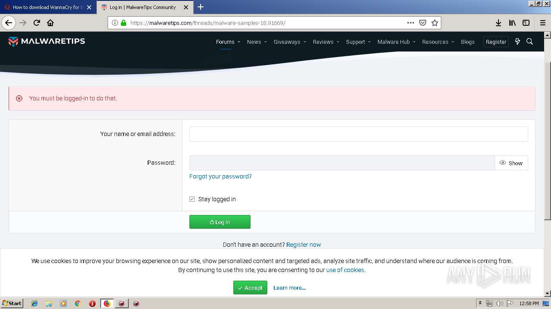Launch Opera from taskbar
Screen dimensions: 551x309
(92, 303)
